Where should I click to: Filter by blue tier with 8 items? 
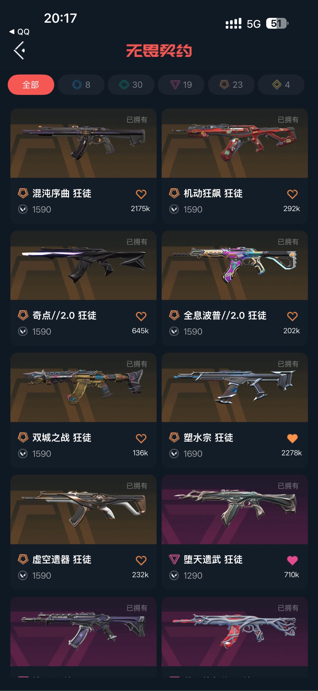pyautogui.click(x=81, y=85)
